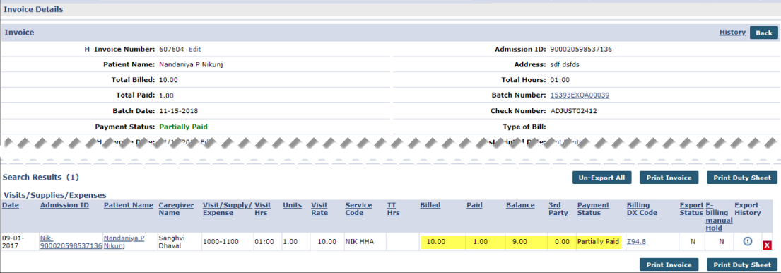Sort by the Balance column header
Image resolution: width=781 pixels, height=273 pixels.
(x=520, y=205)
